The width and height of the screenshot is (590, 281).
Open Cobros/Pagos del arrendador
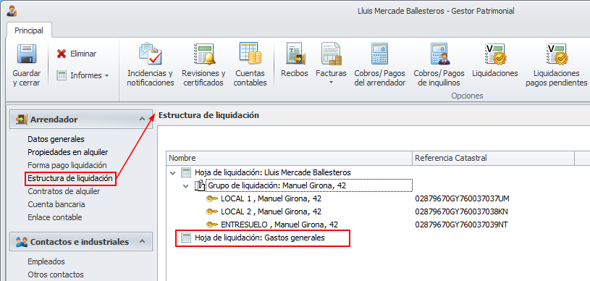pos(379,65)
